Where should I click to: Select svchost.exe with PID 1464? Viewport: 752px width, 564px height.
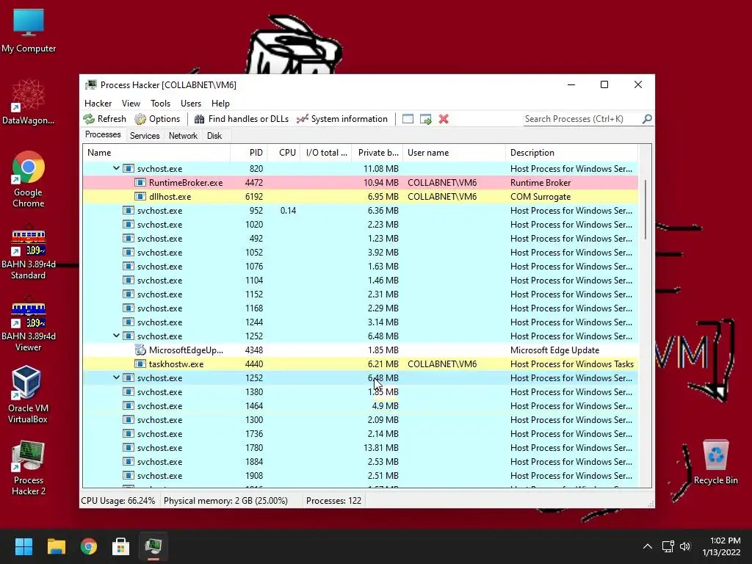pyautogui.click(x=361, y=405)
